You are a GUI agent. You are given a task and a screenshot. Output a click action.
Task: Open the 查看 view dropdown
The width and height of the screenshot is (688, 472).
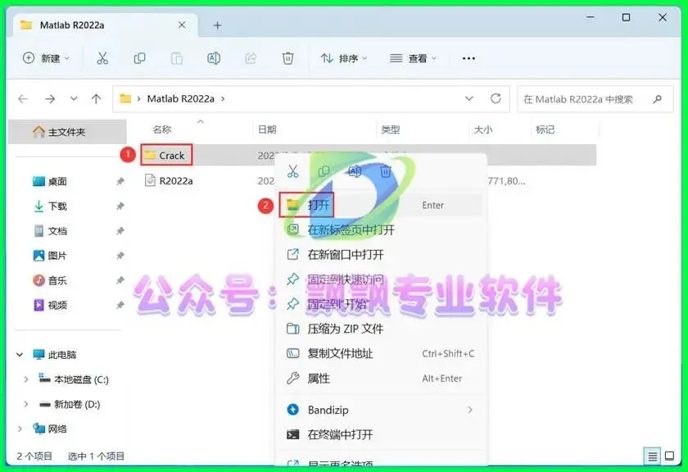pyautogui.click(x=414, y=58)
